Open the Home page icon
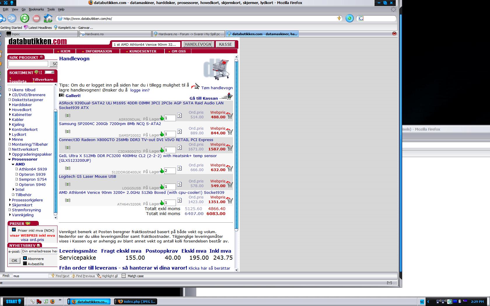Image resolution: width=490 pixels, height=306 pixels. pyautogui.click(x=48, y=18)
